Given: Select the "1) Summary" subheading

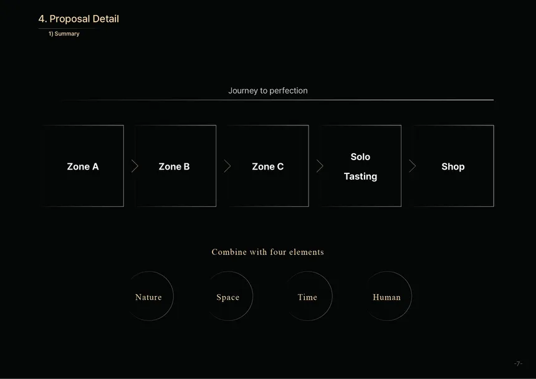Looking at the screenshot, I should 64,34.
